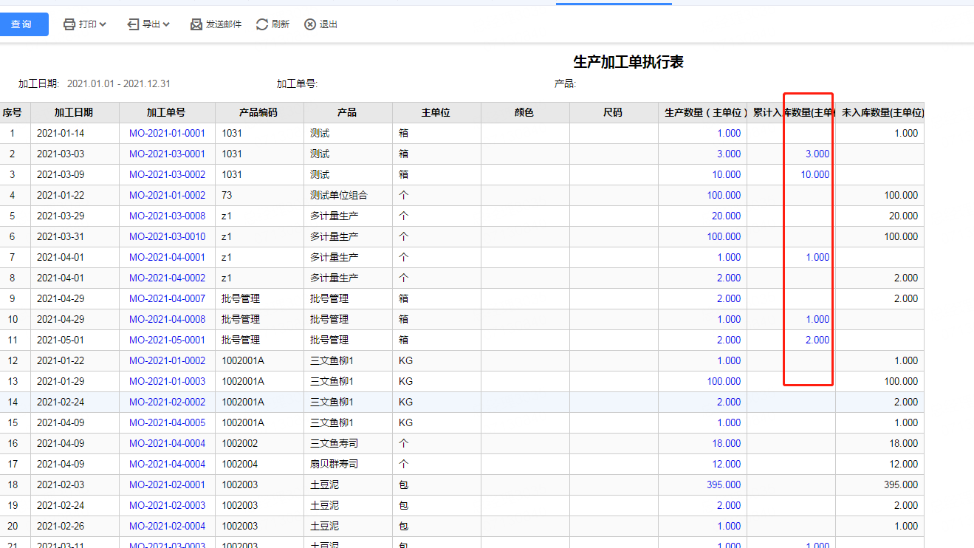Click date cell 2021-05-01
This screenshot has height=548, width=974.
[61, 340]
